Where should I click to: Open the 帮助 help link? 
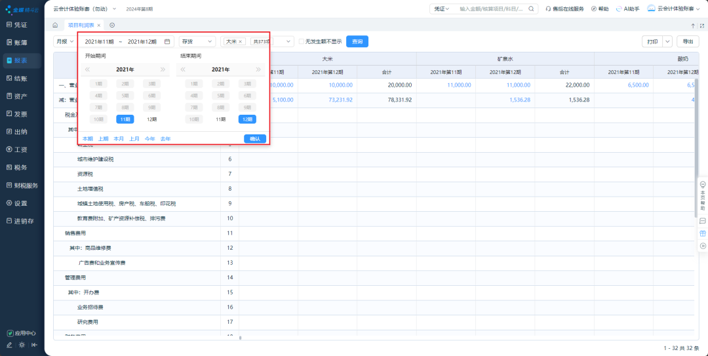click(600, 9)
